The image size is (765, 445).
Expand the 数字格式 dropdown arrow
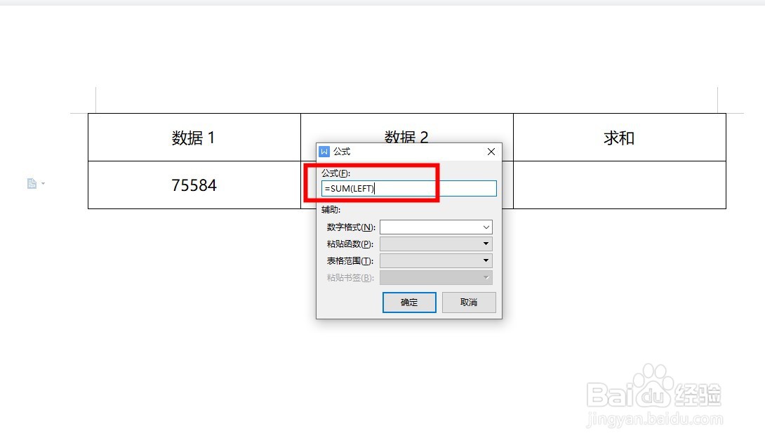click(486, 227)
